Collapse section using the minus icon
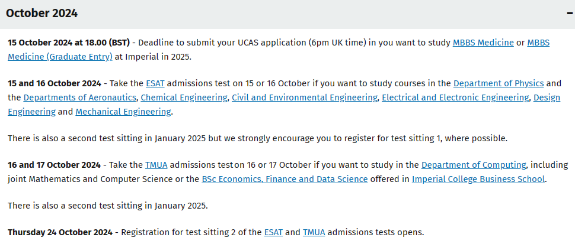The image size is (575, 247). coord(570,14)
